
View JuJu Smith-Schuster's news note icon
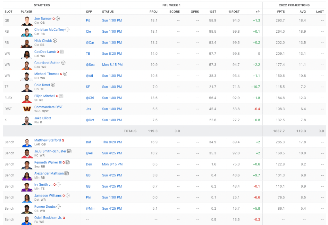(x=69, y=151)
